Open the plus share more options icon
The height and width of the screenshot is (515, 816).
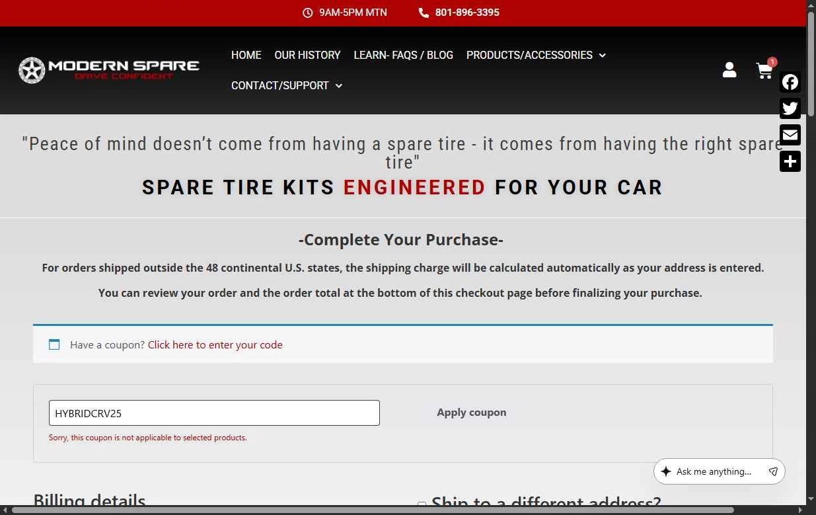[x=790, y=161]
